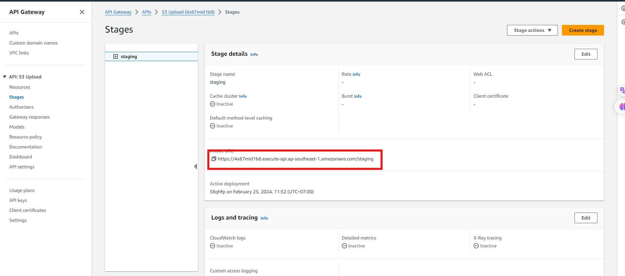The width and height of the screenshot is (625, 276).
Task: Open Info link next to Burst
Action: point(358,96)
